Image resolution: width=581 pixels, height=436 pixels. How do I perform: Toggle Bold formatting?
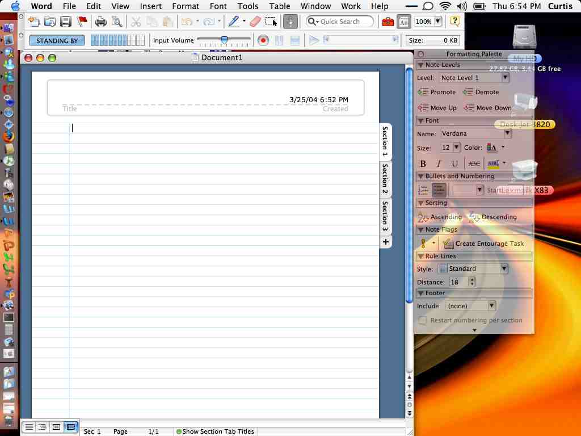[423, 163]
